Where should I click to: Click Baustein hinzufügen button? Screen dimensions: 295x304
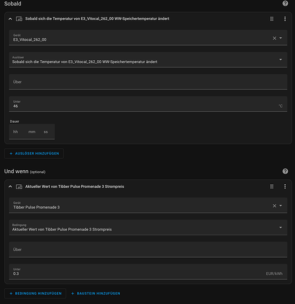tap(95, 294)
